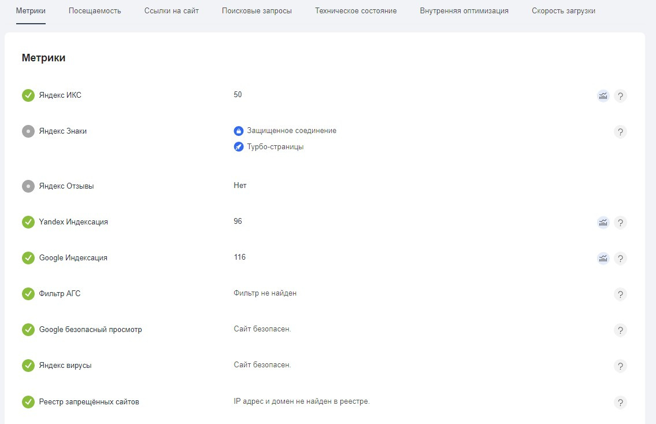Open help for Яндекс вирусы

620,366
